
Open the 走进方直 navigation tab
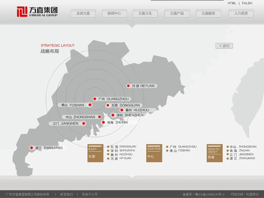(x=83, y=13)
